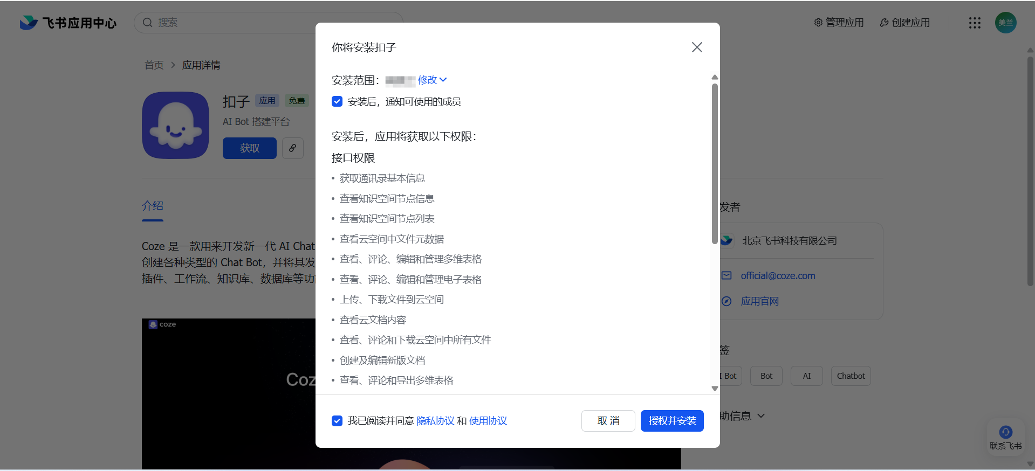Click the official@coze.com email link
This screenshot has width=1035, height=471.
point(778,276)
